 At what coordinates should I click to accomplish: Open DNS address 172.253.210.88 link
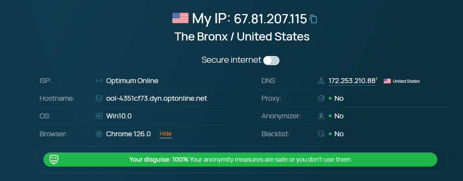pos(352,81)
